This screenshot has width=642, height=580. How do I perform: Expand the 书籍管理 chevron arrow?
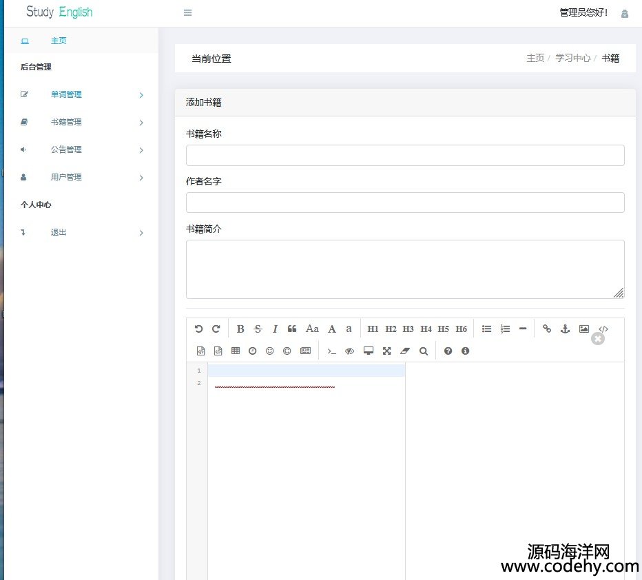(x=141, y=123)
